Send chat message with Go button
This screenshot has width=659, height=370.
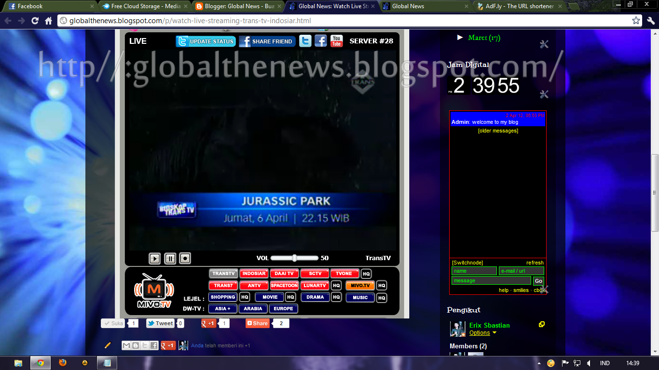tap(538, 281)
